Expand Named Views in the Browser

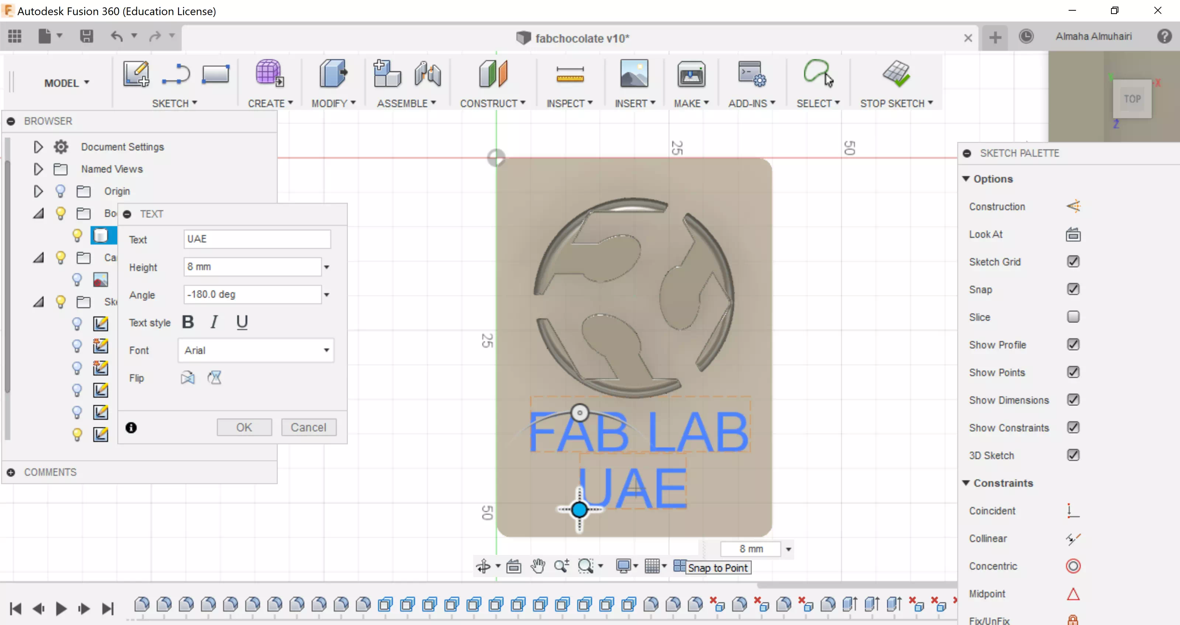click(x=38, y=169)
